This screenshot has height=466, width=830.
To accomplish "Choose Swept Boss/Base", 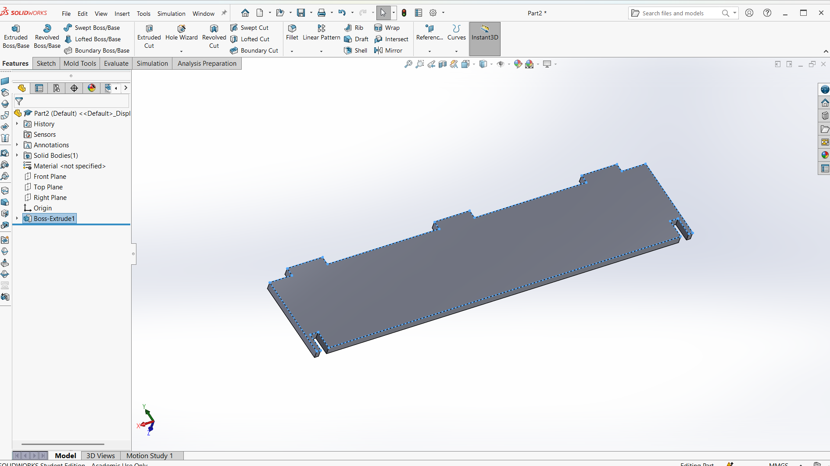I will pyautogui.click(x=92, y=28).
